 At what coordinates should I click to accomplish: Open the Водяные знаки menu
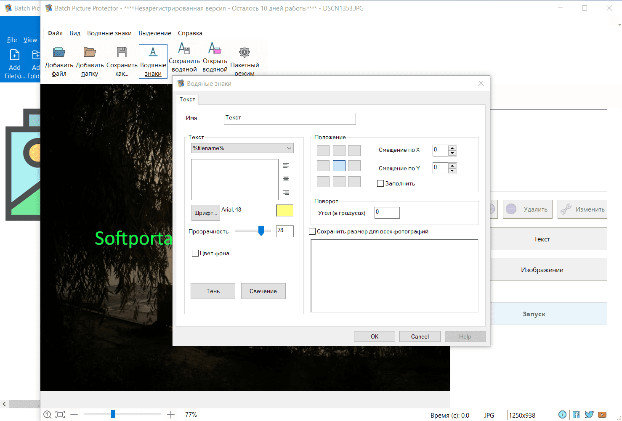(109, 33)
